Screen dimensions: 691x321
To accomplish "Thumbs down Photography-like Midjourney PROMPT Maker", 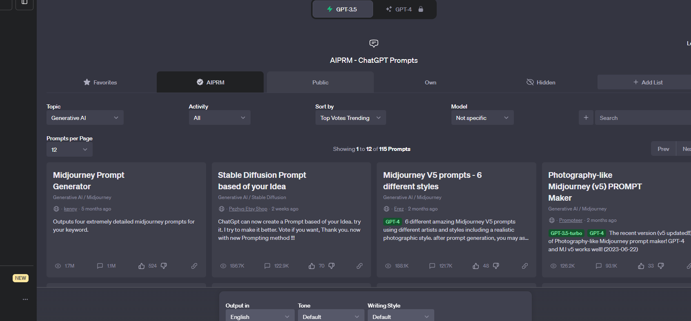I will [661, 266].
